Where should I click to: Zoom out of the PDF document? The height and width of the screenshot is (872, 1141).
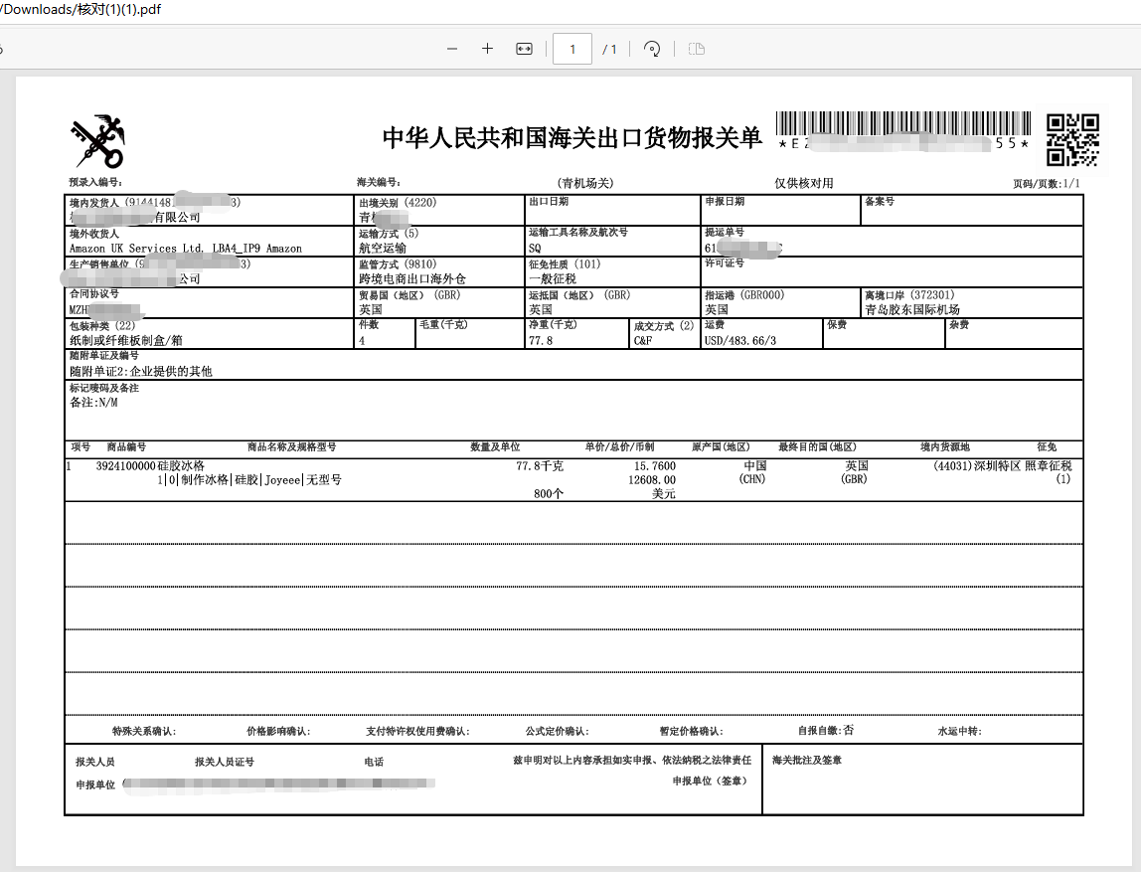click(x=451, y=48)
